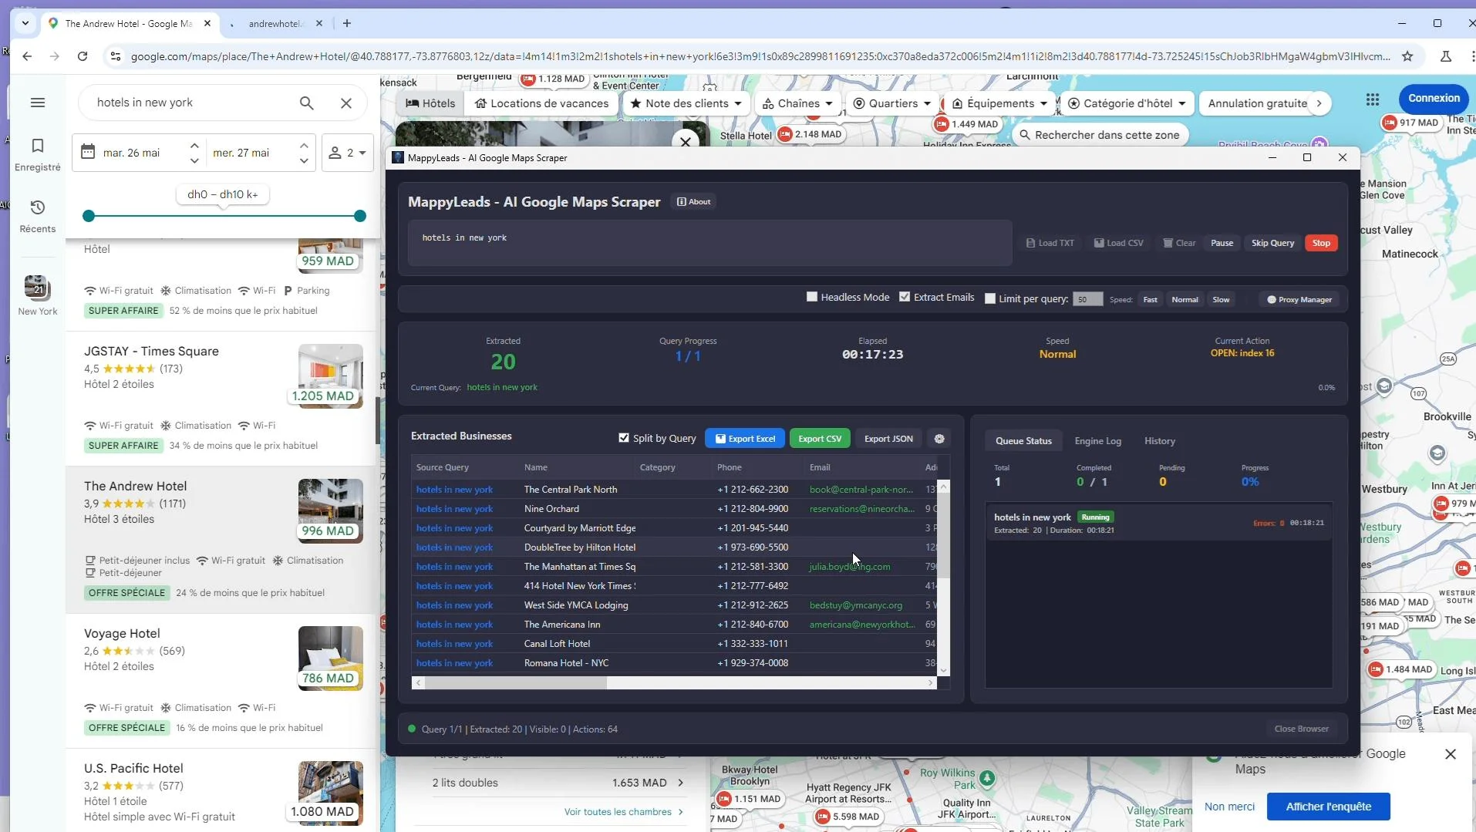
Task: Uncheck the Split by Query checkbox
Action: pyautogui.click(x=624, y=438)
